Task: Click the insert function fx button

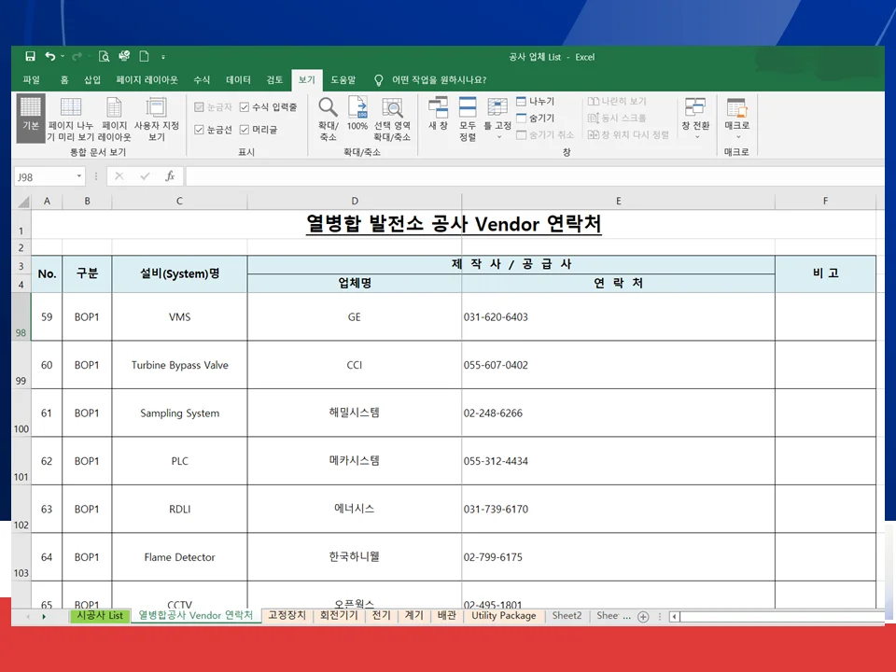Action: (170, 176)
